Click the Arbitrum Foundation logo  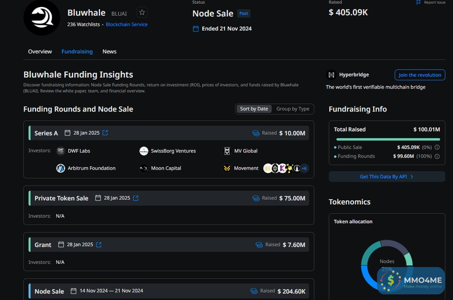pyautogui.click(x=61, y=168)
